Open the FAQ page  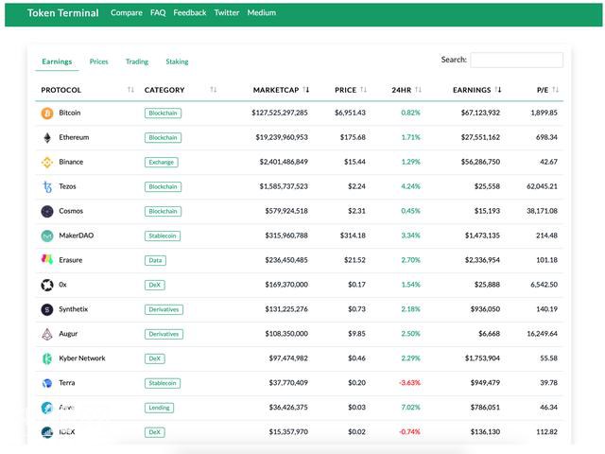[x=158, y=12]
